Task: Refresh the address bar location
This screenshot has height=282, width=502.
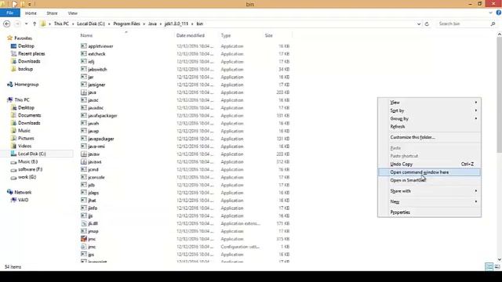Action: (x=427, y=23)
